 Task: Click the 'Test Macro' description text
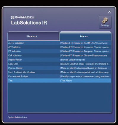pos(66,81)
